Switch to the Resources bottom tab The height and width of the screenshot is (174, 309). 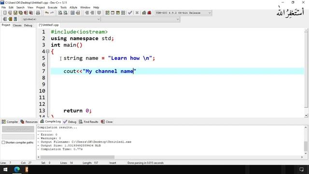pos(29,122)
